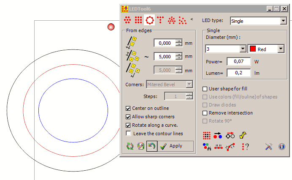292x180 pixels.
Task: Toggle Center on outline checkbox
Action: pos(128,108)
